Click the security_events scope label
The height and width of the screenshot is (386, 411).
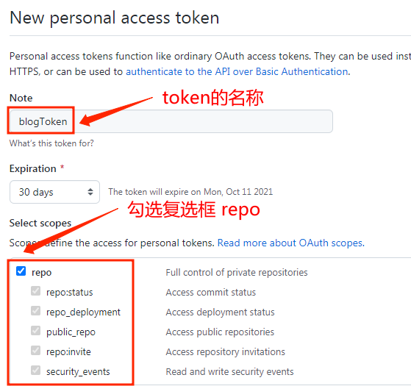click(78, 371)
